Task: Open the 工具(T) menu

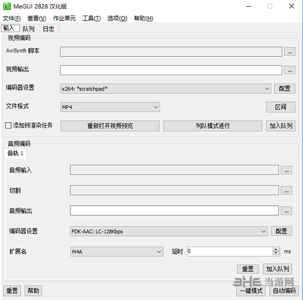Action: [91, 18]
